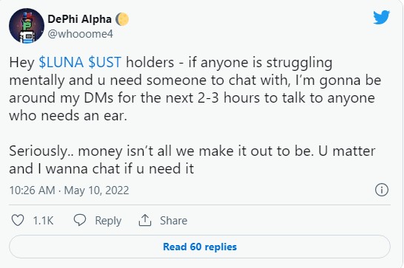Image resolution: width=404 pixels, height=268 pixels.
Task: Open the tweet info circle icon
Action: [x=382, y=190]
